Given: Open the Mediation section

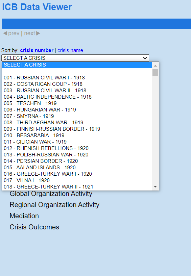Looking at the screenshot, I should click(x=24, y=216).
